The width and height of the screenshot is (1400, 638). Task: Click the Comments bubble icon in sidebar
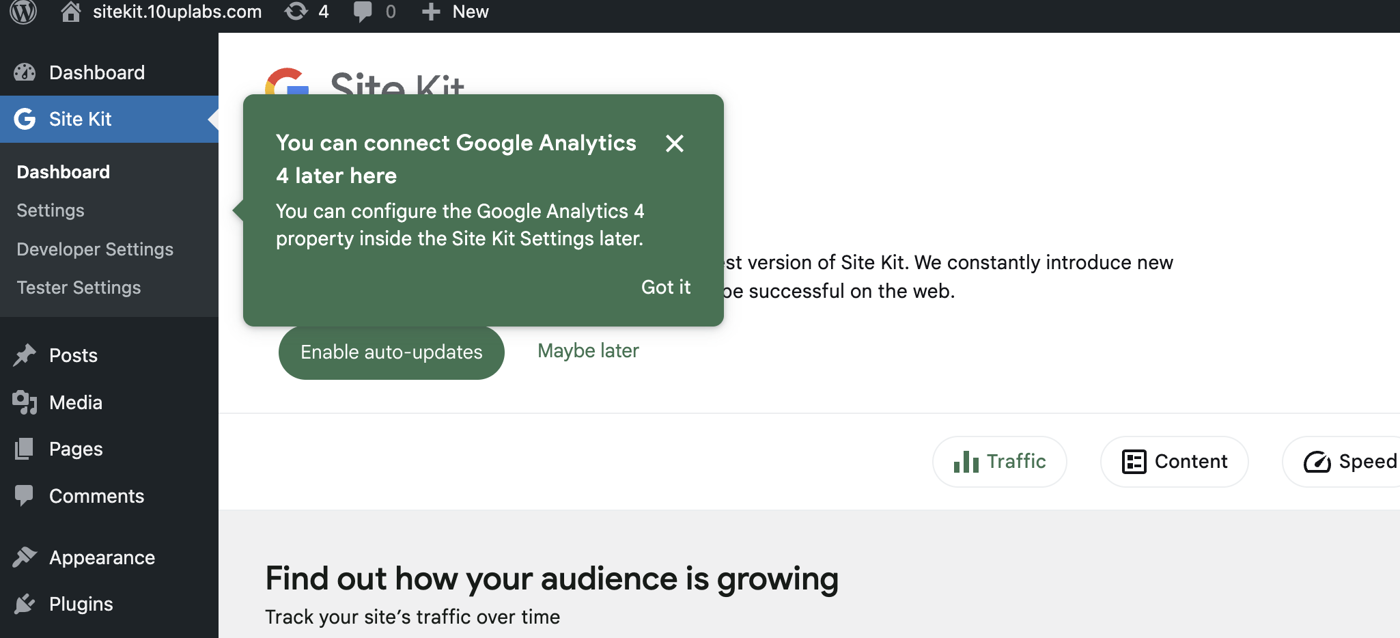point(25,496)
